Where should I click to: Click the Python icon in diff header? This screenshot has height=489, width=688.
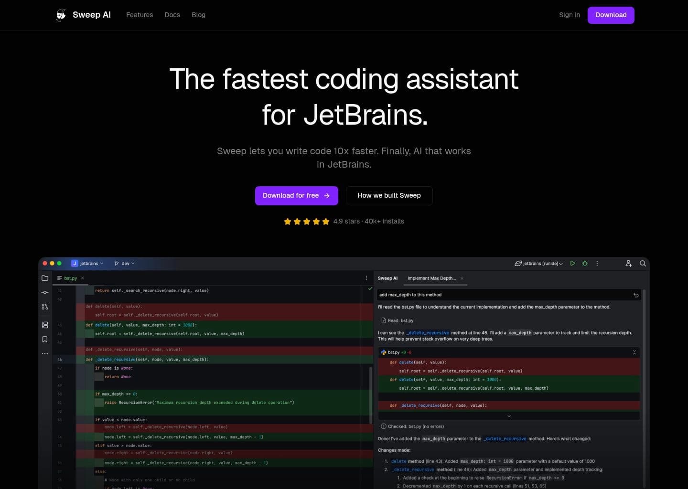coord(384,352)
